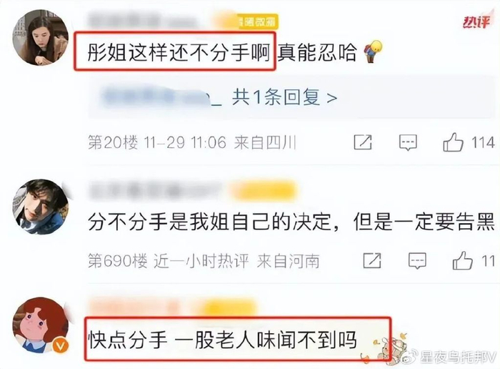Like the comment from 四川 with 114 likes
This screenshot has width=500, height=369.
pyautogui.click(x=453, y=142)
